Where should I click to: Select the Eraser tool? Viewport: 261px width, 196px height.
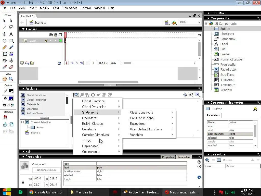pos(11,67)
